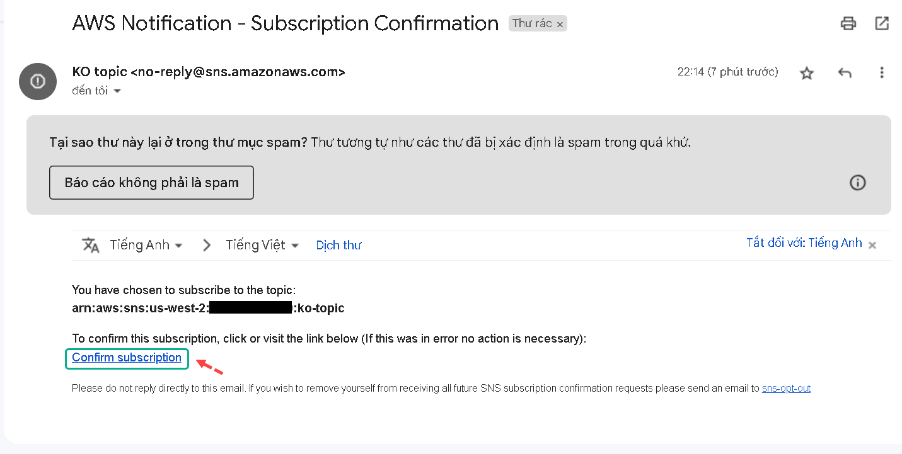
Task: Click 'Tắt đối với: Tiếng Anh' link
Action: click(x=804, y=243)
